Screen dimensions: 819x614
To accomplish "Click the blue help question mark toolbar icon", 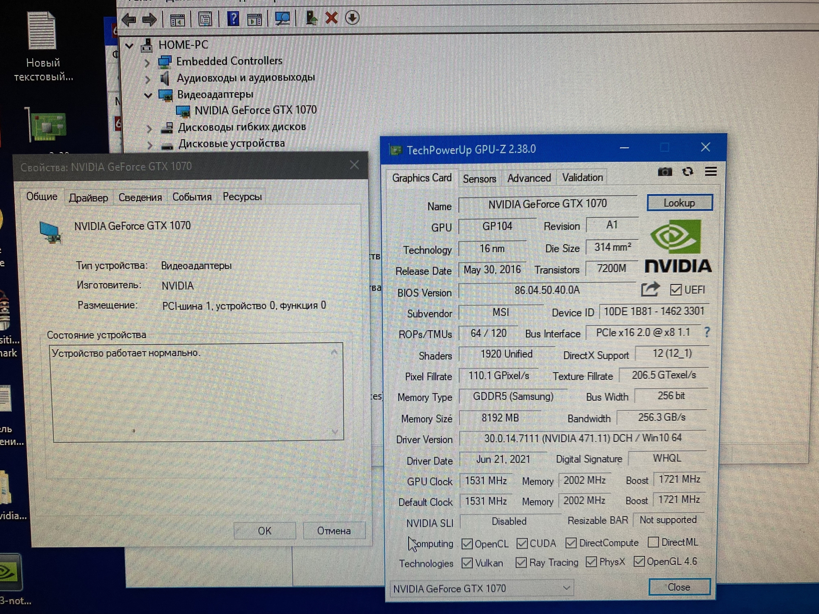I will click(x=233, y=18).
